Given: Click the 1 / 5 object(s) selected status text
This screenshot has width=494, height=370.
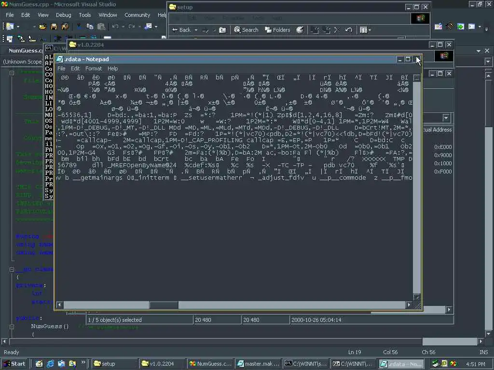Looking at the screenshot, I should click(x=115, y=320).
